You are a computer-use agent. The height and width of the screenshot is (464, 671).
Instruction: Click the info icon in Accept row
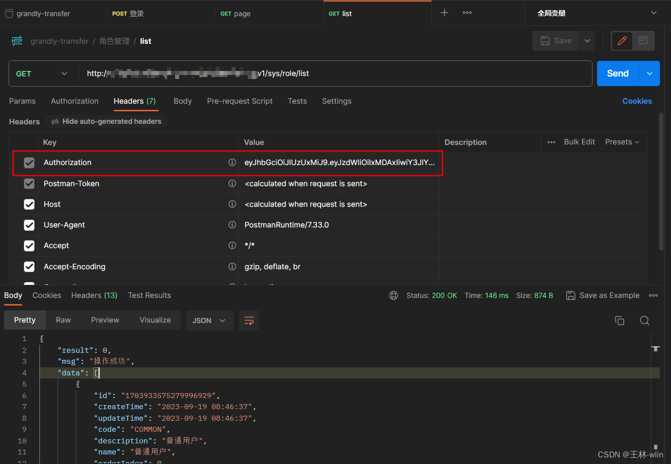tap(232, 246)
